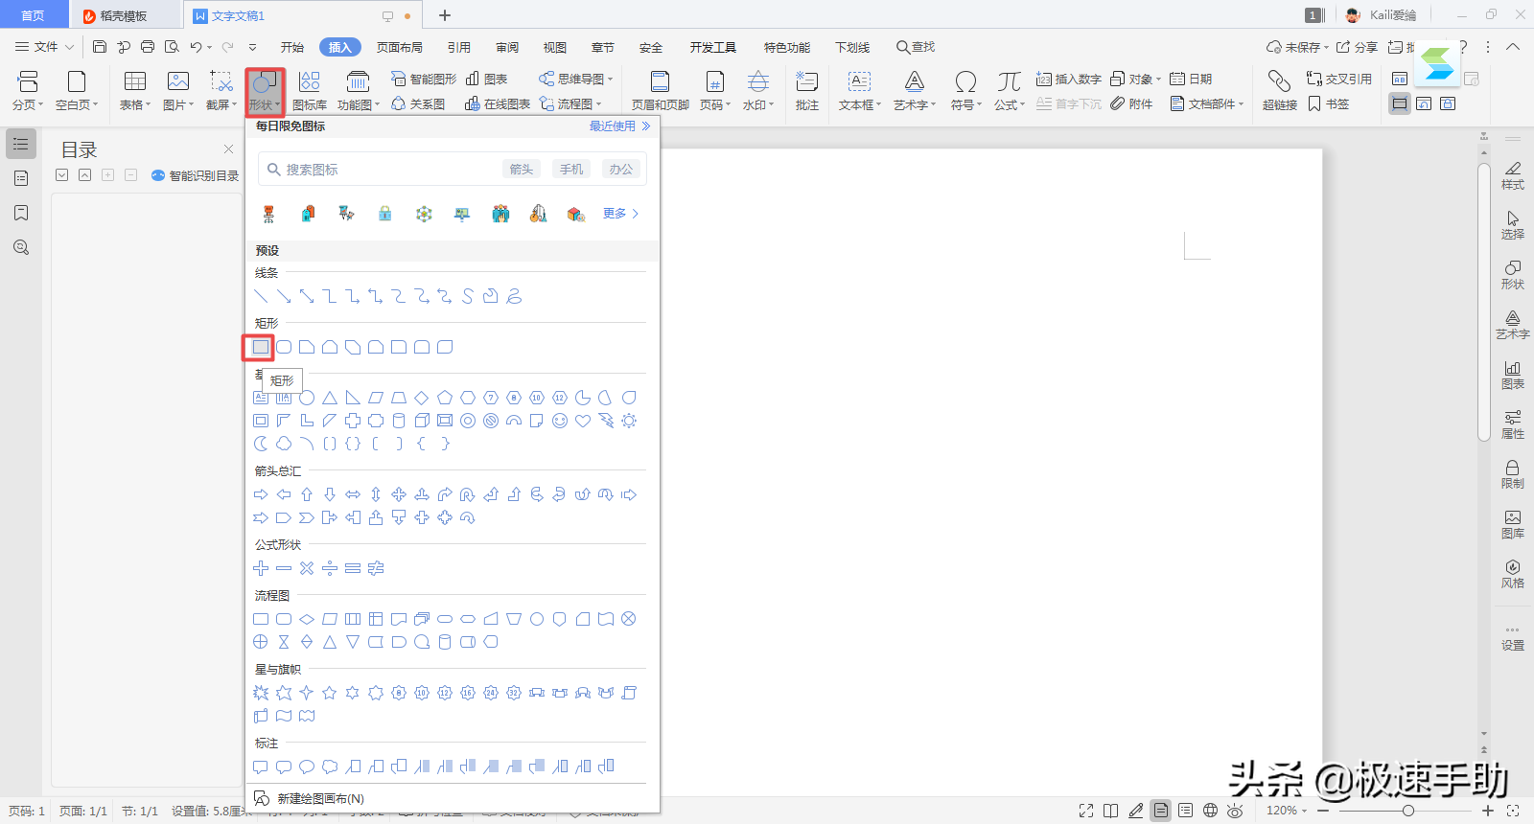
Task: Click the 超链接 hyperlink tool
Action: [x=1280, y=90]
